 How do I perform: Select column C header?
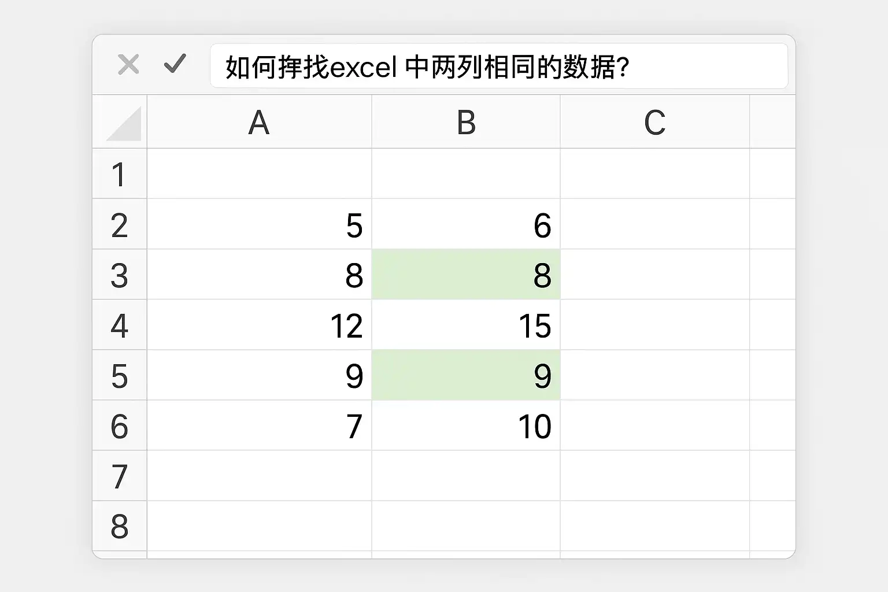click(x=655, y=122)
